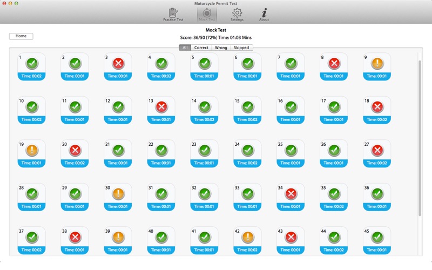
Task: Click question 4's time label
Action: tap(161, 76)
